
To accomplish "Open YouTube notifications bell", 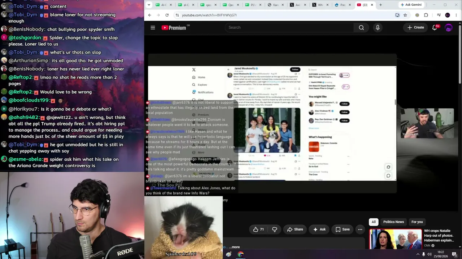I will (x=435, y=27).
